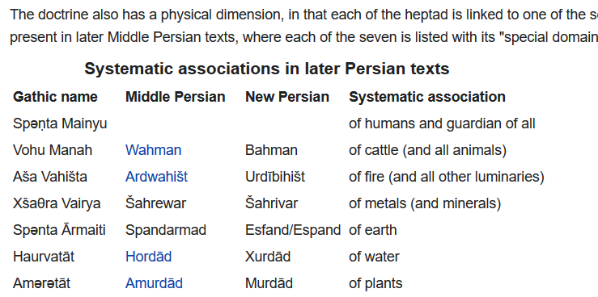Select the Šahrewar cell
Screen dimensions: 598x297
point(155,203)
